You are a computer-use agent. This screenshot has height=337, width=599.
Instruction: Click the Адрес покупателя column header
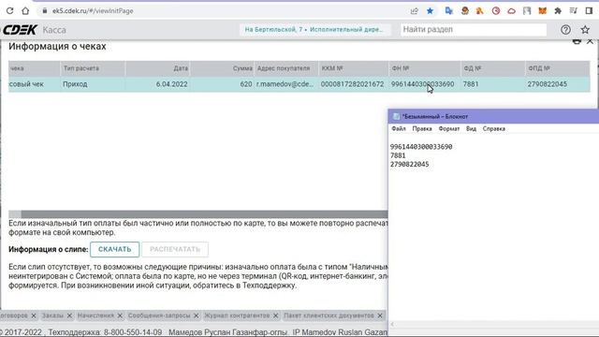coord(286,68)
